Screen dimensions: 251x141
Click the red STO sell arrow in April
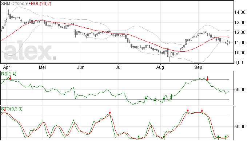click(x=5, y=109)
